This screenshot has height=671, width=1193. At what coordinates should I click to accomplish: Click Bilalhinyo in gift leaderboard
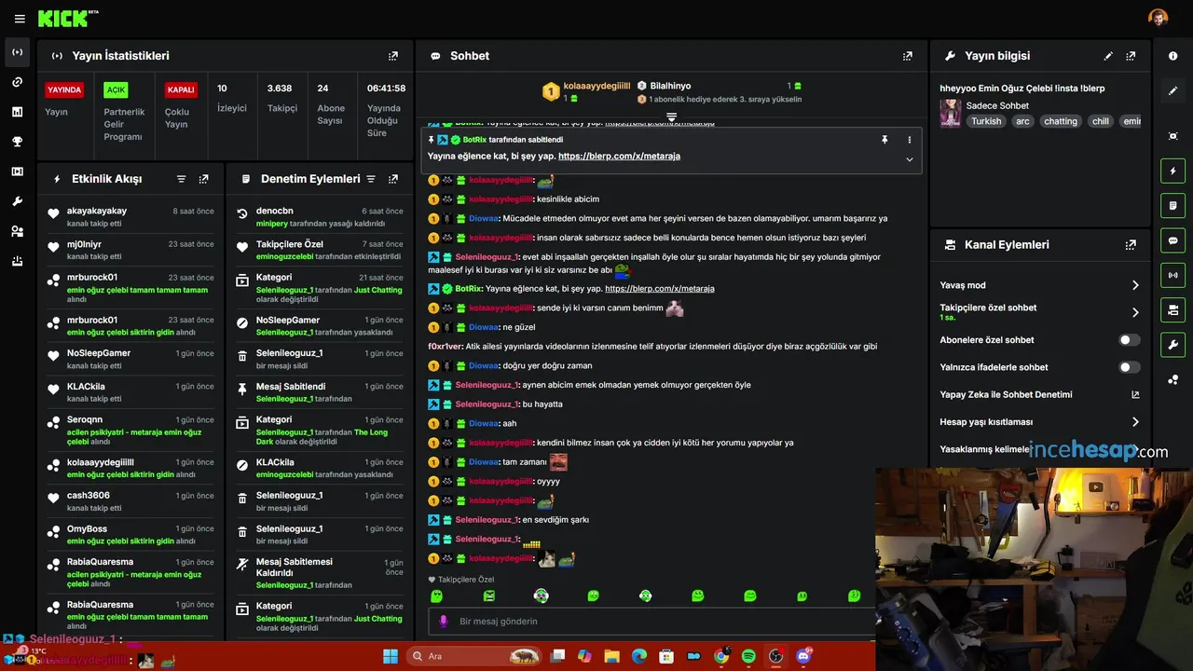(x=670, y=86)
